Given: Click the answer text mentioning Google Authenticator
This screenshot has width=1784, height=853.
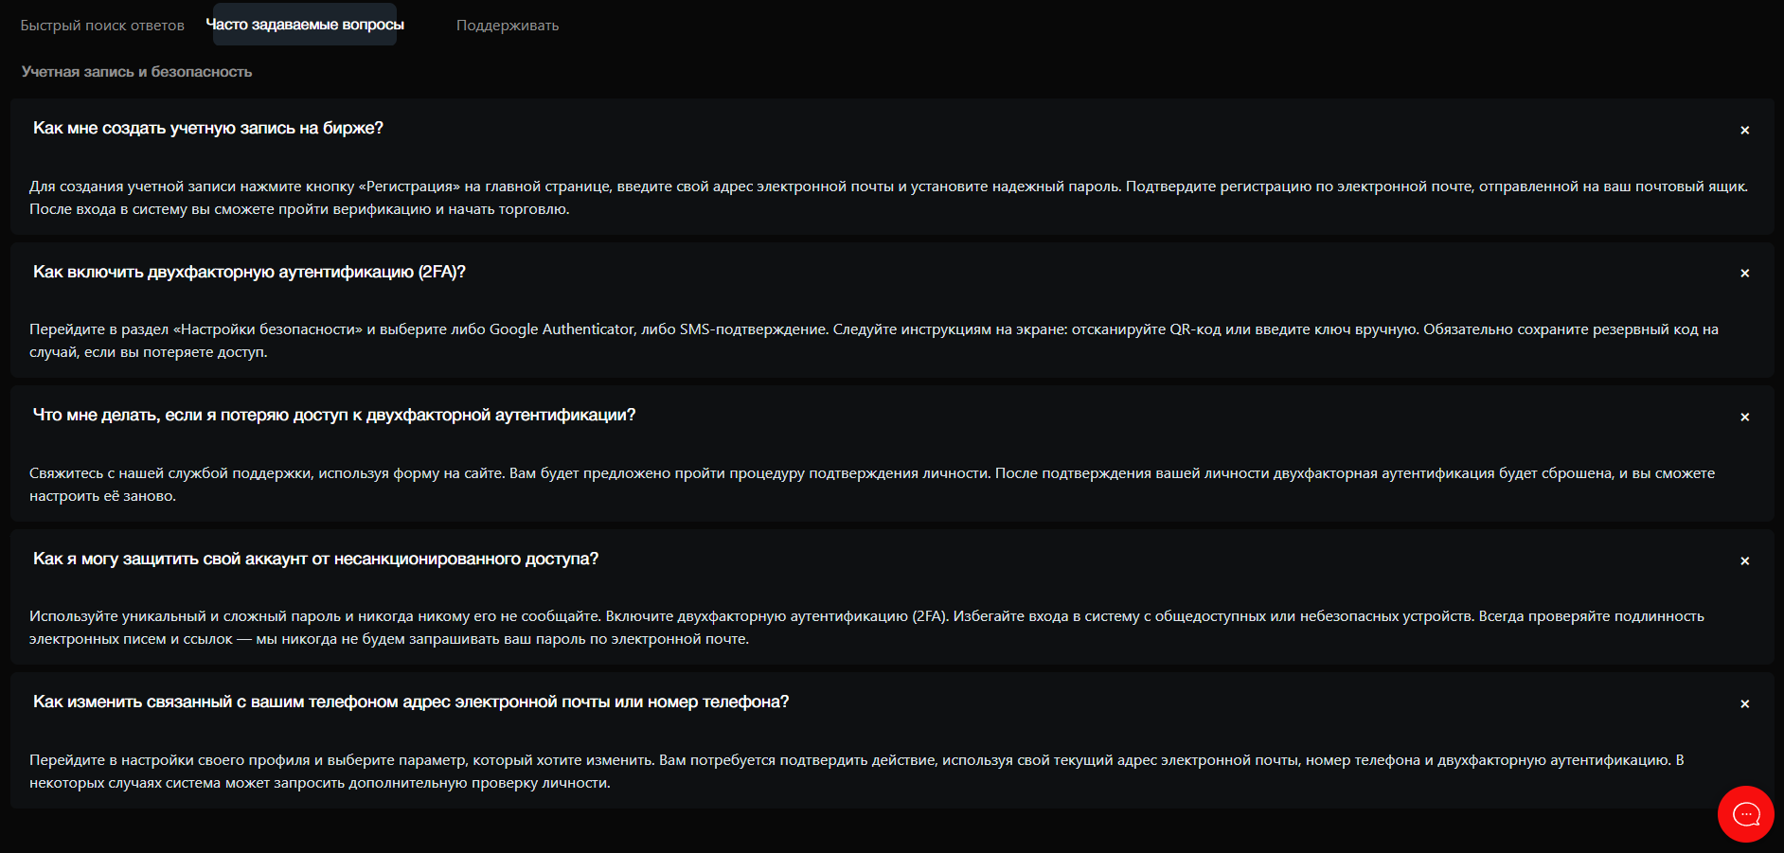Looking at the screenshot, I should click(873, 341).
